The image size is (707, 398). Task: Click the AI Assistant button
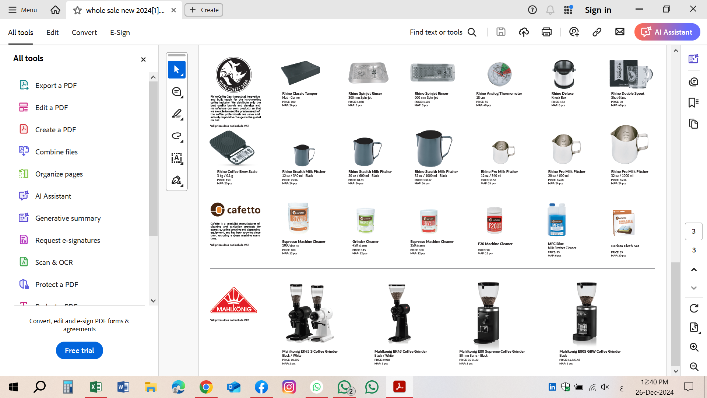[x=667, y=32]
